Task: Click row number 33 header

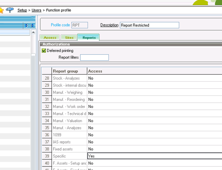Action: pos(47,114)
